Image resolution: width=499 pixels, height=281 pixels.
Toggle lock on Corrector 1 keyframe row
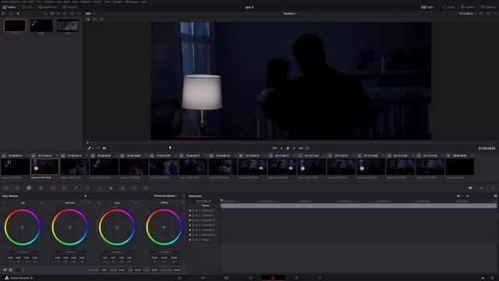pyautogui.click(x=193, y=210)
